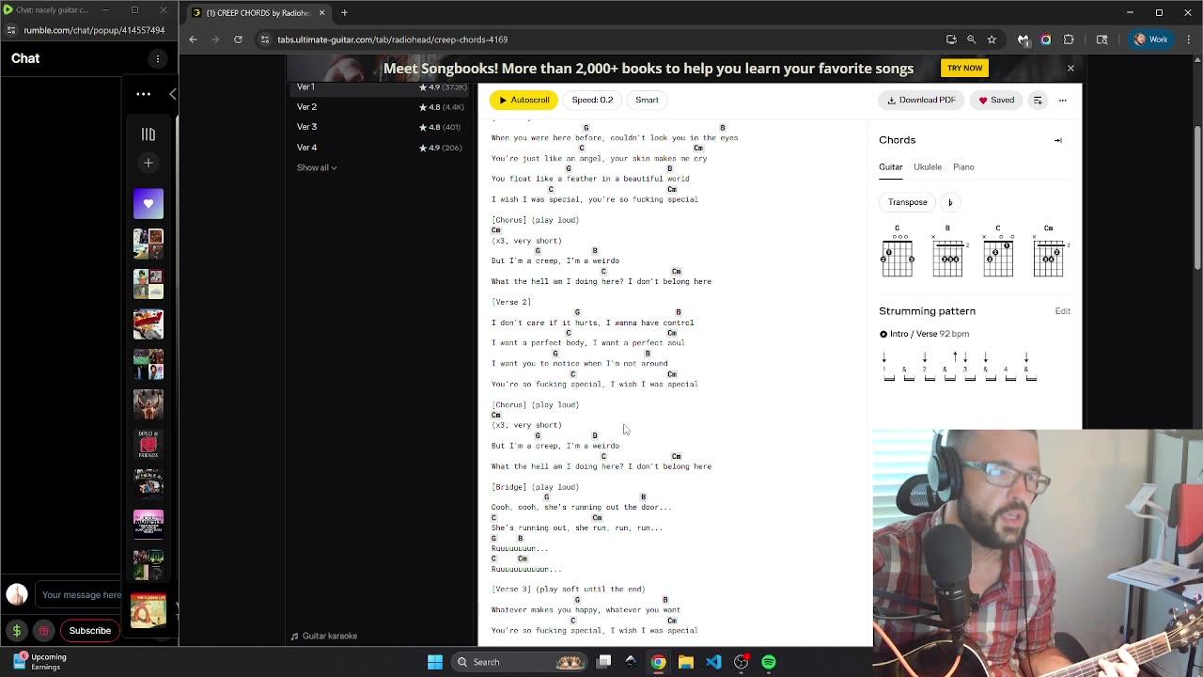Viewport: 1203px width, 677px height.
Task: Open the three-dot tab options menu
Action: click(1063, 100)
